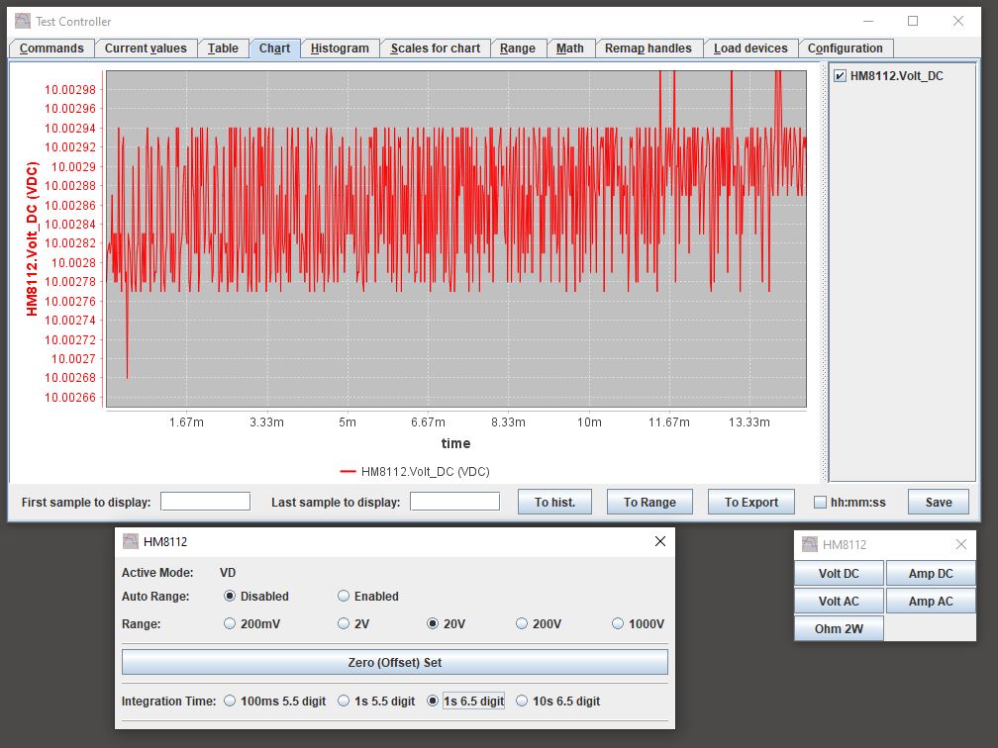This screenshot has width=998, height=748.
Task: Switch meter to Amp AC mode
Action: coord(931,602)
